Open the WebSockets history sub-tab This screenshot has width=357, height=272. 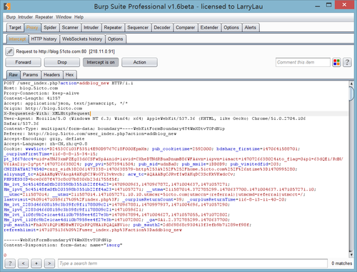pyautogui.click(x=82, y=39)
